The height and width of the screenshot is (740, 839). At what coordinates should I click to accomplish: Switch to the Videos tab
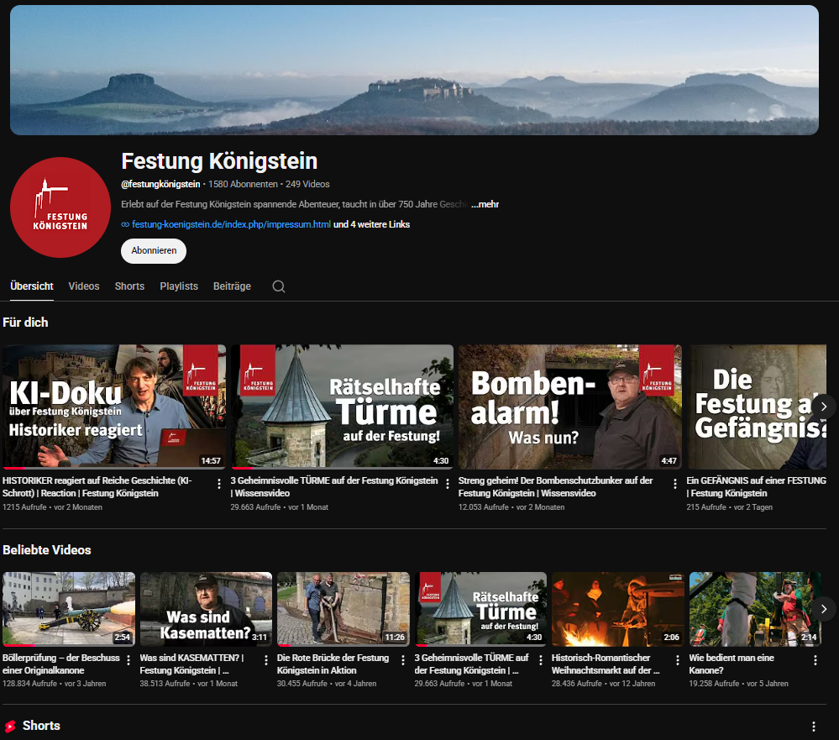click(84, 286)
